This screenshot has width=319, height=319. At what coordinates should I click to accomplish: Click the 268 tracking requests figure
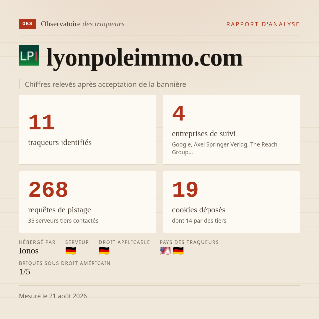coord(48,189)
